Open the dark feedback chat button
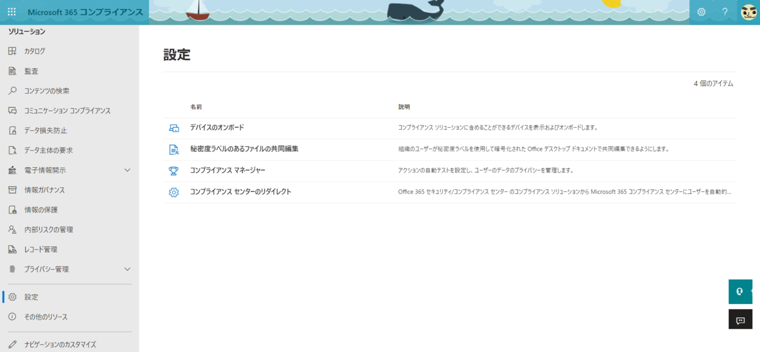The height and width of the screenshot is (352, 760). [x=740, y=320]
